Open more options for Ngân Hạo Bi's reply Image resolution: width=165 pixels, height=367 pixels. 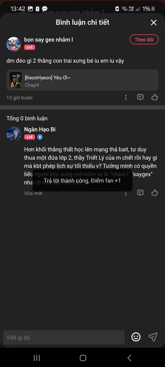click(126, 193)
